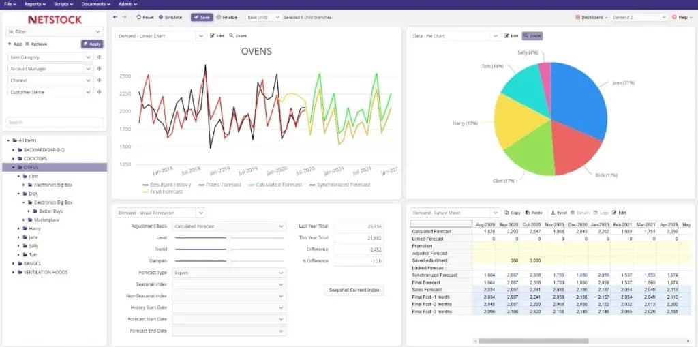Click Finalize in the toolbar
698x347 pixels.
[x=227, y=17]
